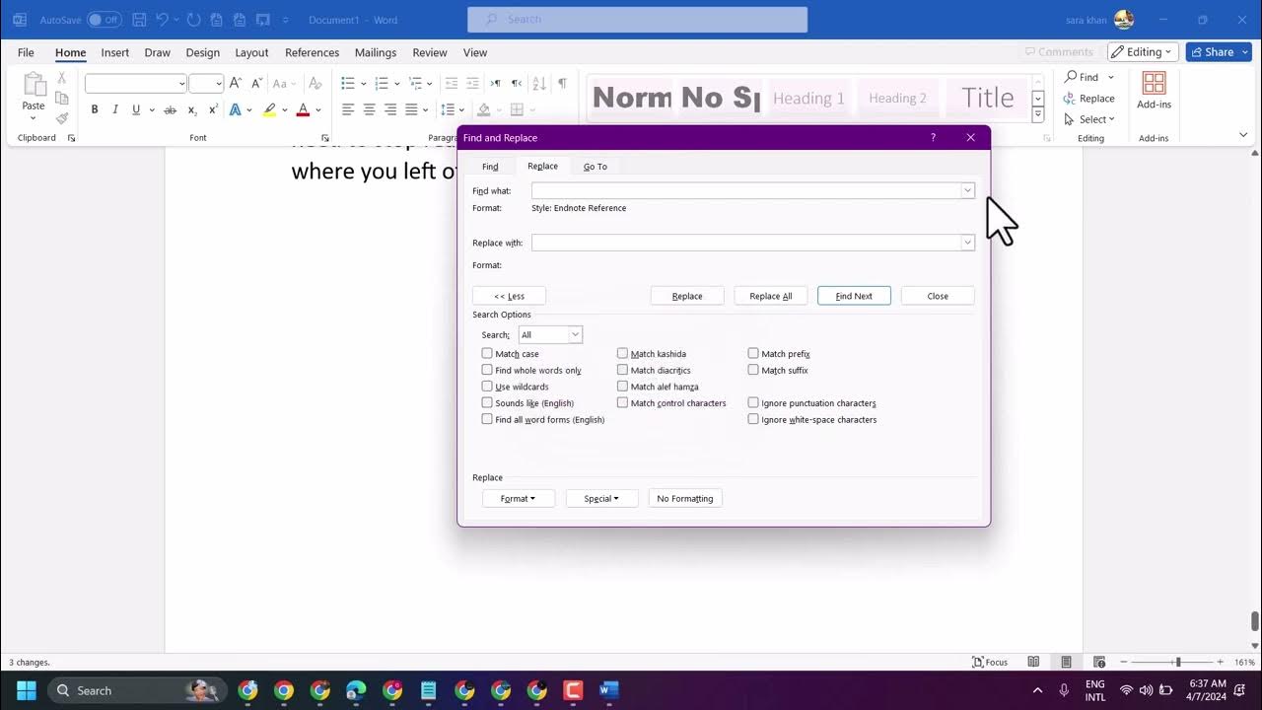This screenshot has height=710, width=1262.
Task: Open the font color red swatch
Action: click(303, 109)
